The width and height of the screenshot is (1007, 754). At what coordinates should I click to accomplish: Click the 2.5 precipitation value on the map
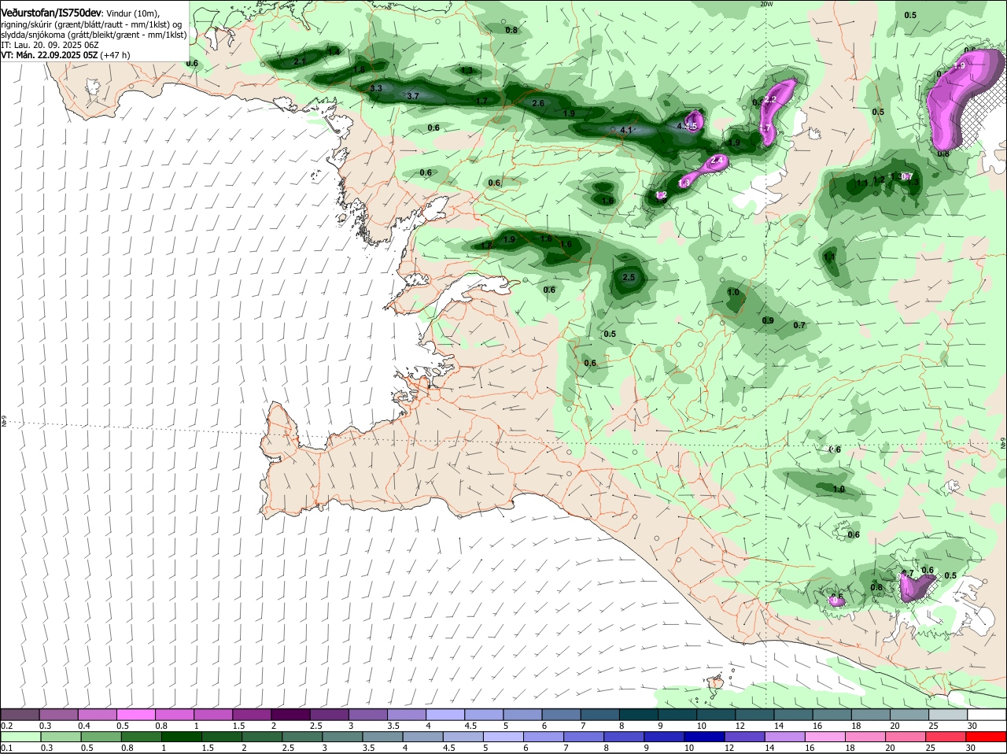(629, 278)
